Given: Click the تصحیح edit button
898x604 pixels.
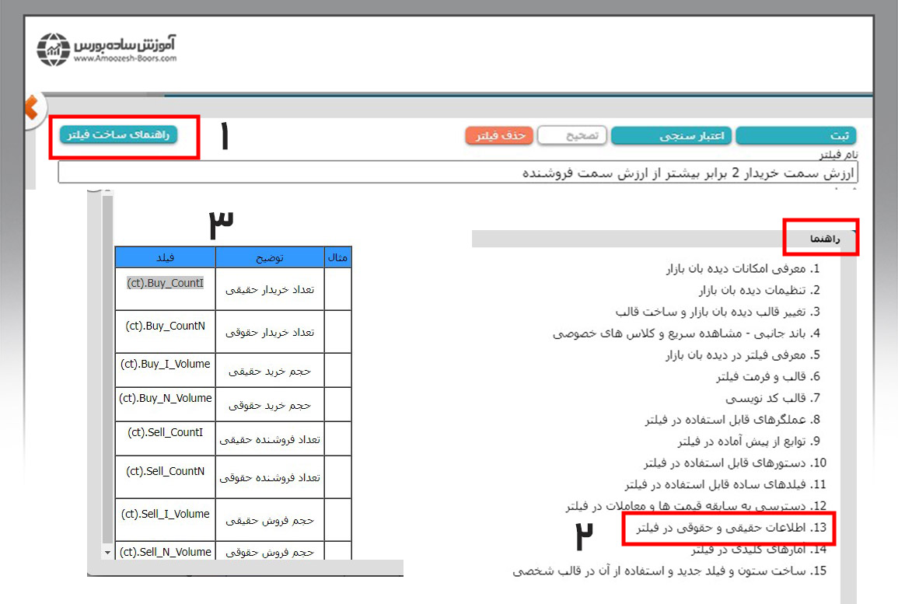Looking at the screenshot, I should tap(573, 135).
